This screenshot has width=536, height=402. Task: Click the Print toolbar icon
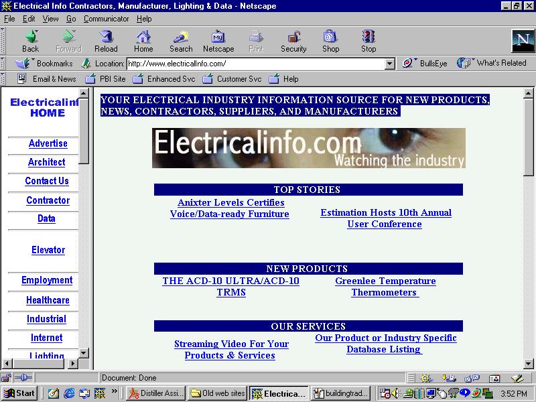tap(256, 41)
